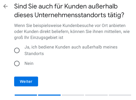Go back using the left arrow icon
The image size is (136, 100).
5,6
